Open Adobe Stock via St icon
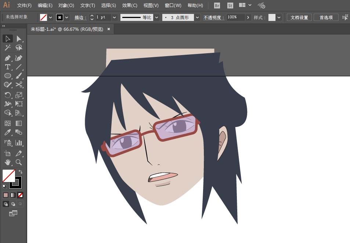This screenshot has width=350, height=243. pos(230,6)
